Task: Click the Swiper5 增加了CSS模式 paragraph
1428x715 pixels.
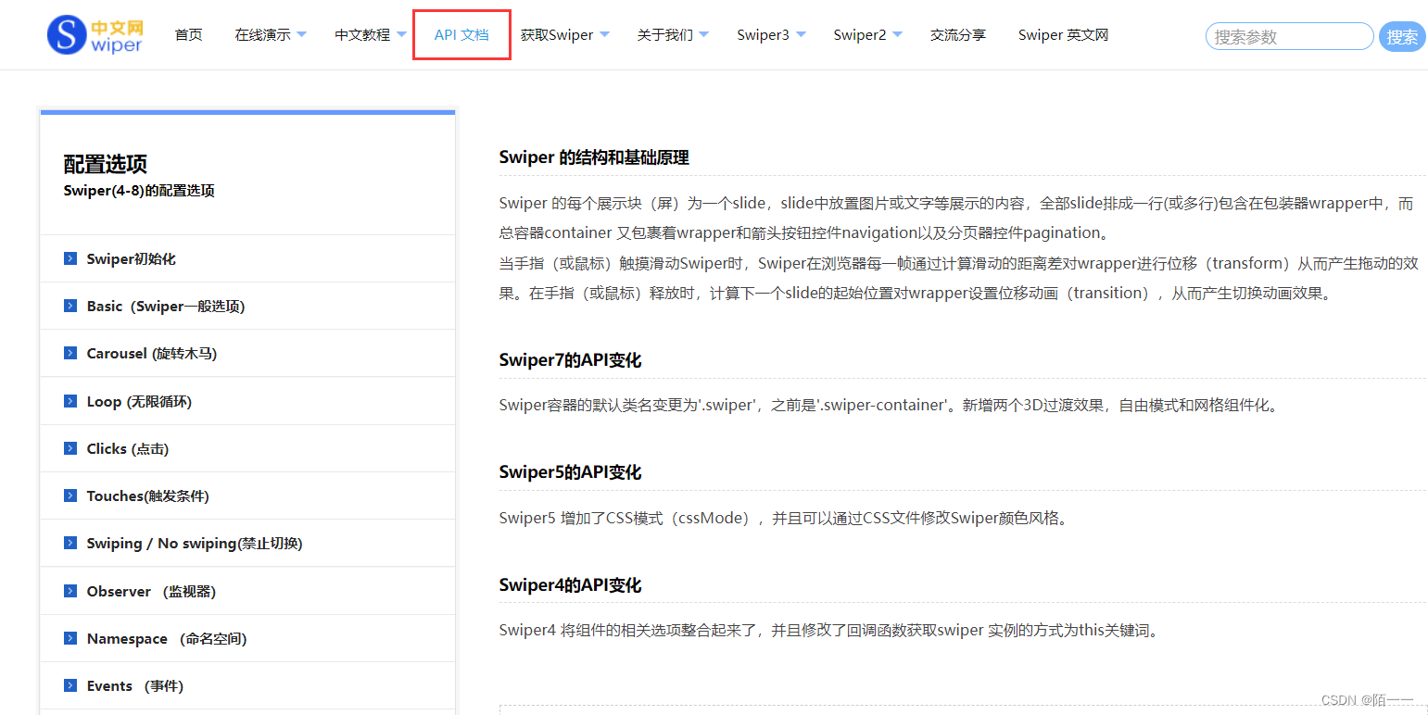Action: click(x=785, y=518)
